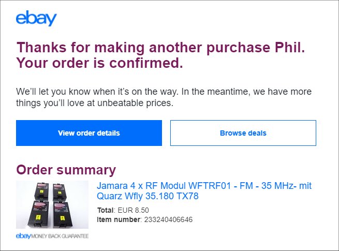Click the eBay logo at the top
The width and height of the screenshot is (339, 251).
[36, 19]
